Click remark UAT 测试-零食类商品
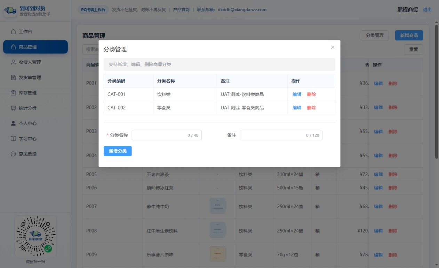Image resolution: width=439 pixels, height=268 pixels. [x=242, y=108]
